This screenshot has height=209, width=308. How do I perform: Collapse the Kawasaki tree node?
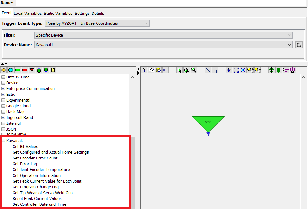click(x=3, y=141)
